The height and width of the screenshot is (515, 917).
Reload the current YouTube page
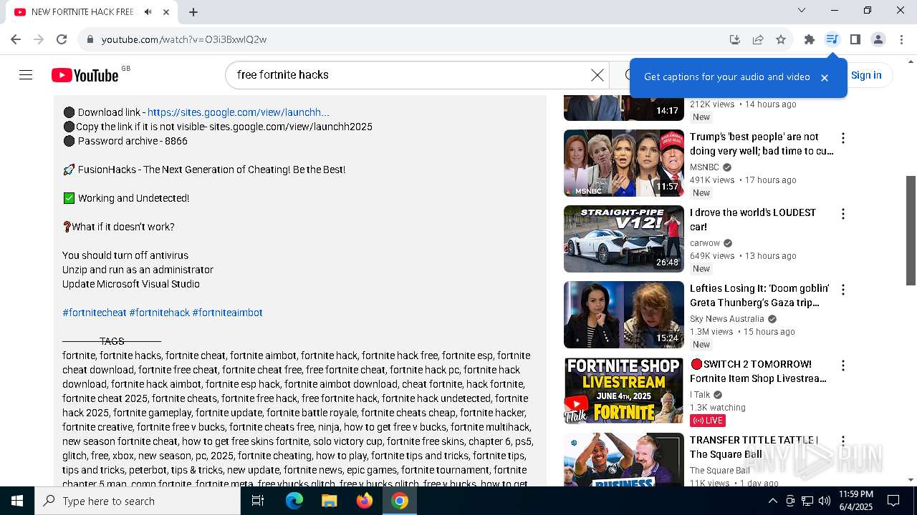(x=62, y=39)
